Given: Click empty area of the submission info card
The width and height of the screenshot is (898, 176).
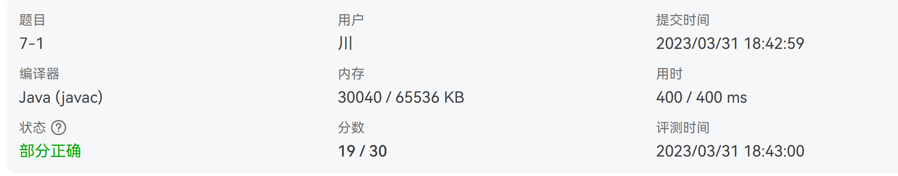Looking at the screenshot, I should (540, 124).
